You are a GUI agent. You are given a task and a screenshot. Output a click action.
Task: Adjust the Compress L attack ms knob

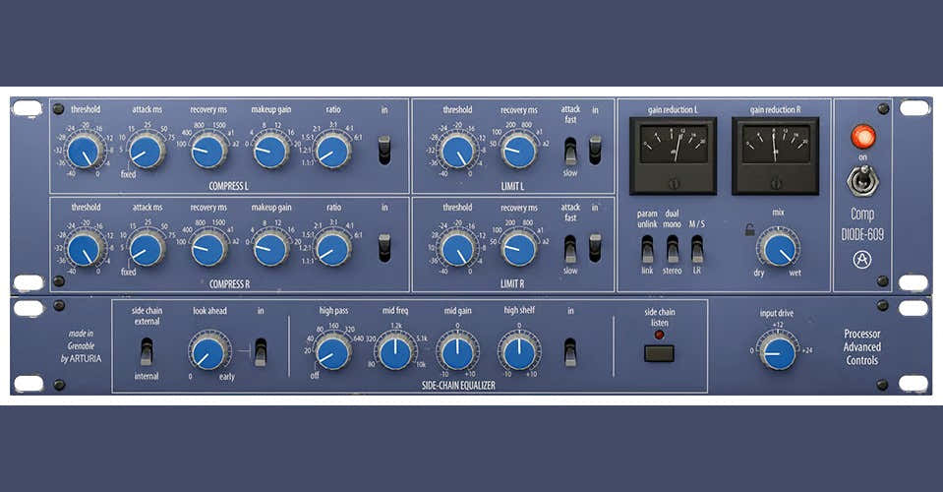pyautogui.click(x=147, y=152)
